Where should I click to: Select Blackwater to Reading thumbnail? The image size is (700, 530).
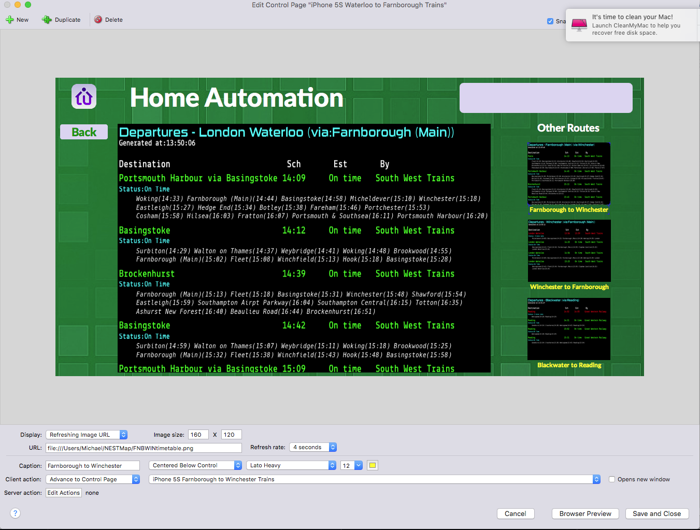(569, 329)
